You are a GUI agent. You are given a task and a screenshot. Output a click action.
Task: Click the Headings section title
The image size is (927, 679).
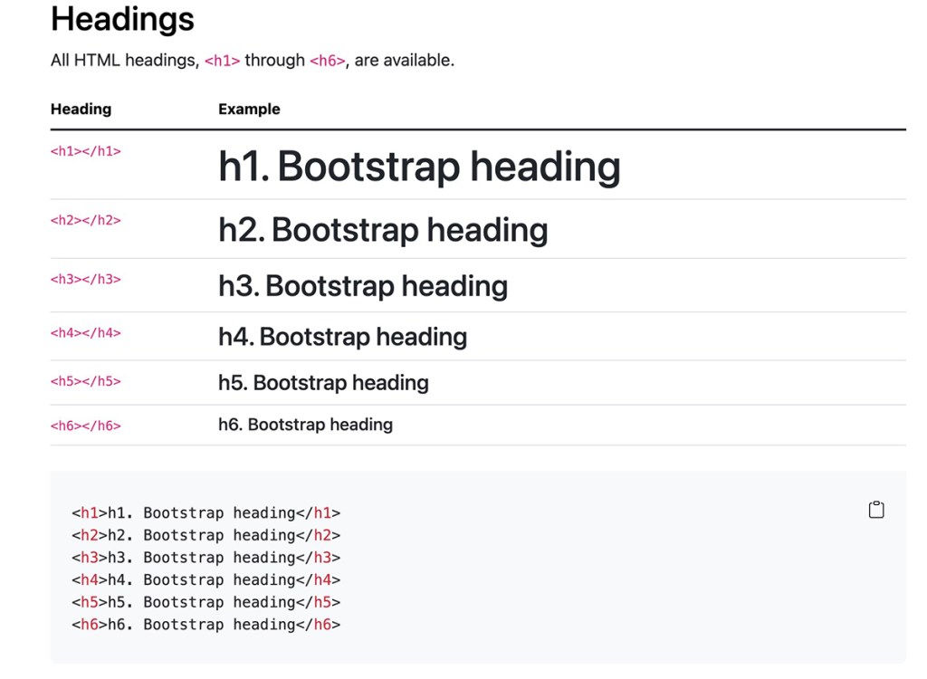point(122,19)
